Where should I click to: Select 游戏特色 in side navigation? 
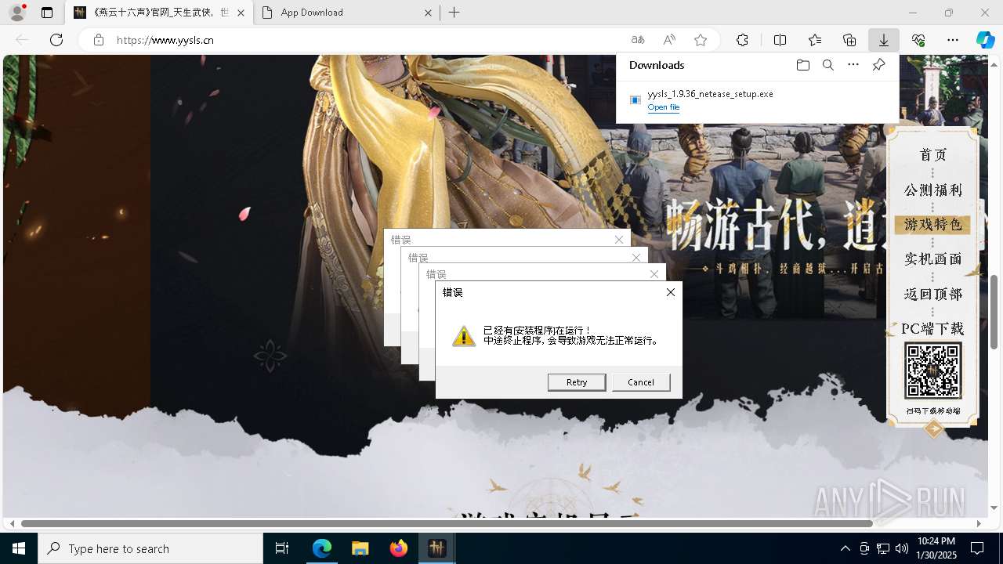(x=932, y=225)
